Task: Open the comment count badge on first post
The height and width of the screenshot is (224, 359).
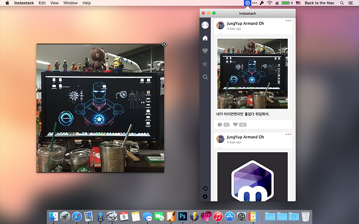Action: (x=226, y=124)
